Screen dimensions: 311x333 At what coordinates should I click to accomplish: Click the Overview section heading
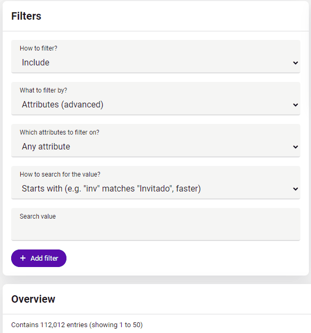33,299
